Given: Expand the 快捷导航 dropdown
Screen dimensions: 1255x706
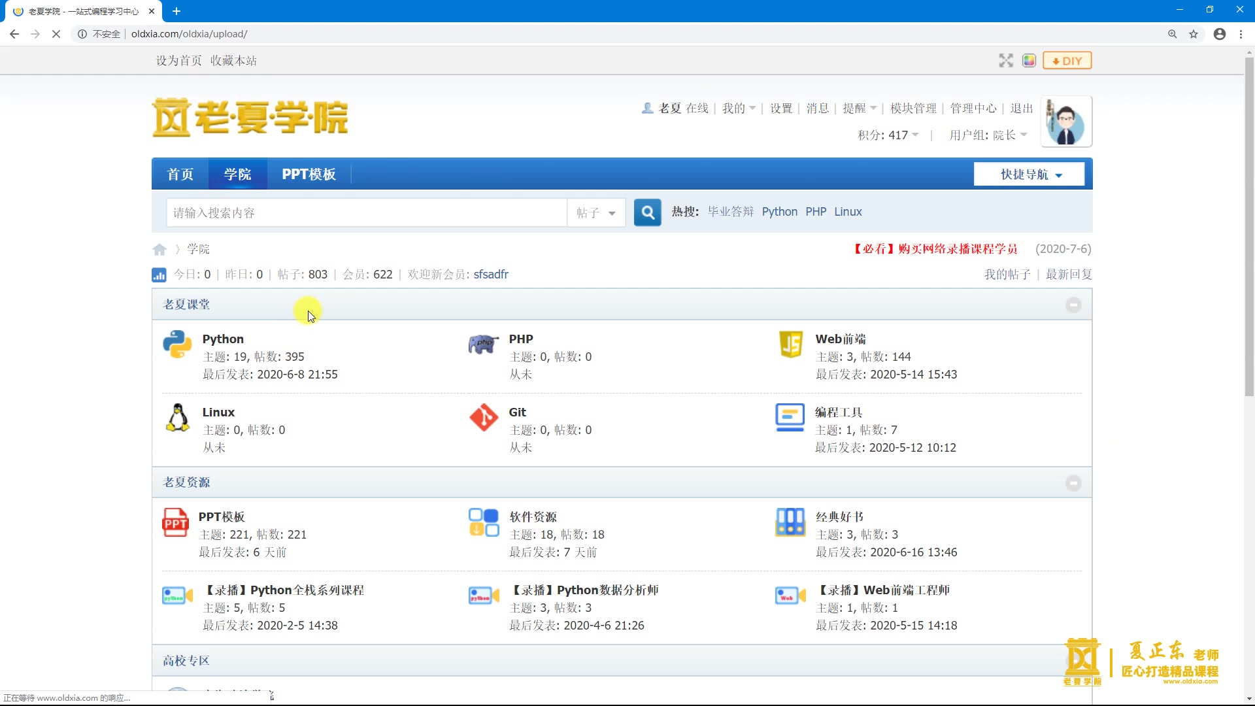Looking at the screenshot, I should tap(1029, 175).
